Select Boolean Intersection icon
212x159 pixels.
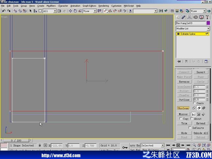tap(203, 108)
